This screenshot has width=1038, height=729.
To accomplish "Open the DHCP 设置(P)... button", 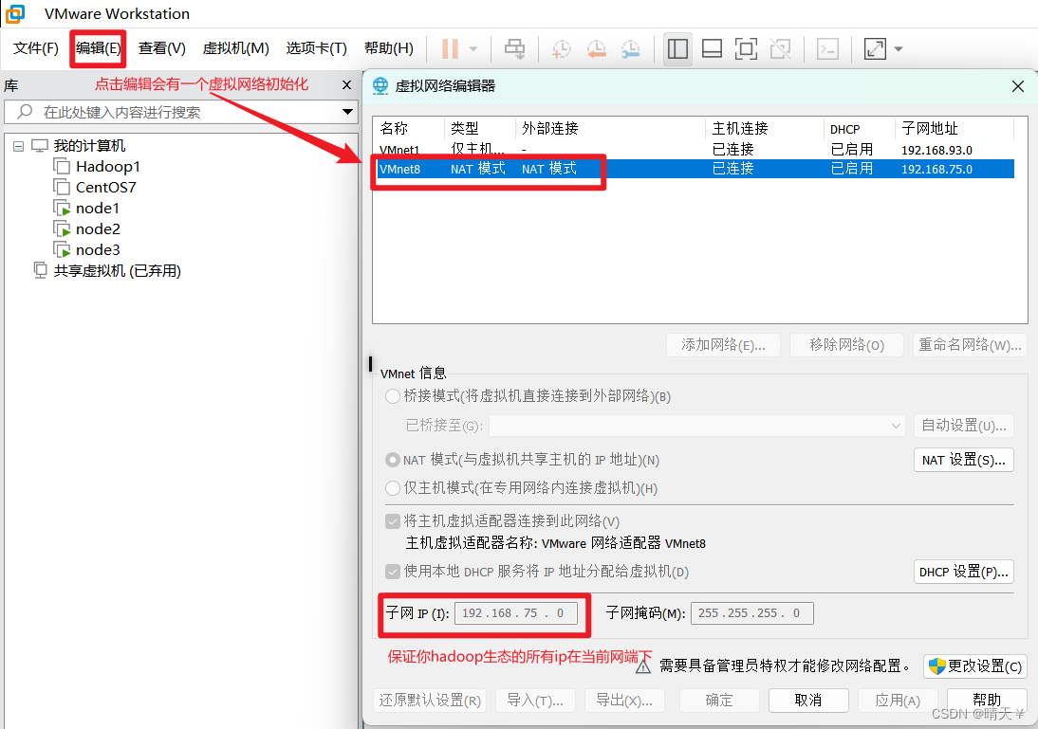I will [x=964, y=572].
